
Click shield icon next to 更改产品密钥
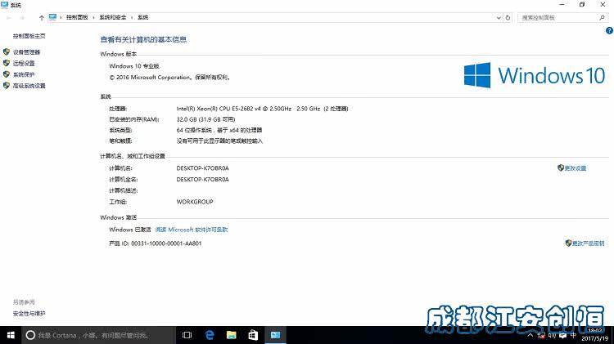pos(569,243)
